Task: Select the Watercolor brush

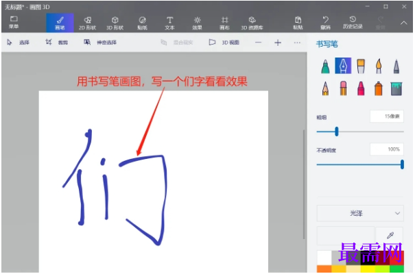Action: tap(379, 66)
